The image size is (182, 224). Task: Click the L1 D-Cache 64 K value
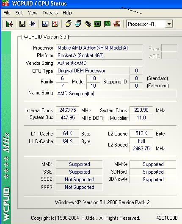click(68, 141)
